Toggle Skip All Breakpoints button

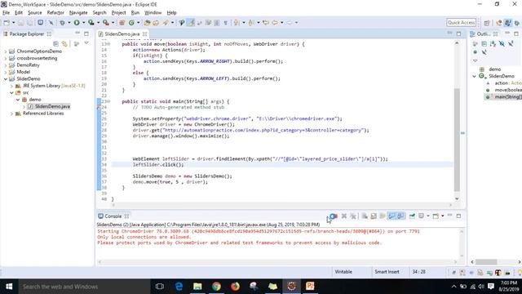click(51, 23)
